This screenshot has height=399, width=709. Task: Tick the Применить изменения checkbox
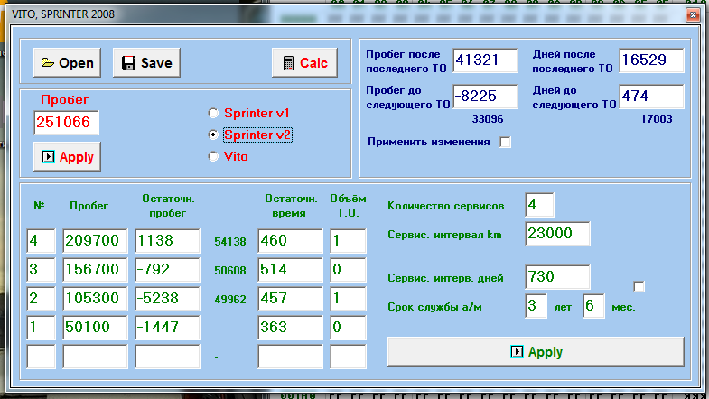[x=505, y=143]
